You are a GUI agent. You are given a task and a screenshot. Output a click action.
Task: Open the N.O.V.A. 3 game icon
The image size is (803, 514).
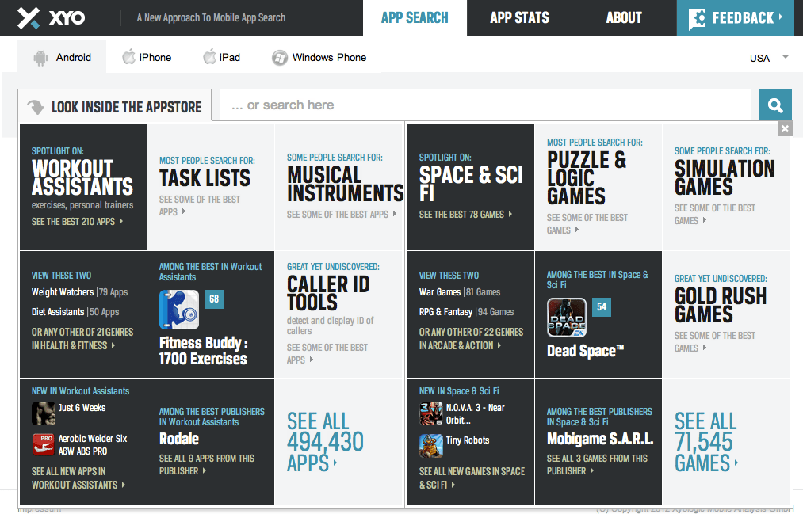431,413
